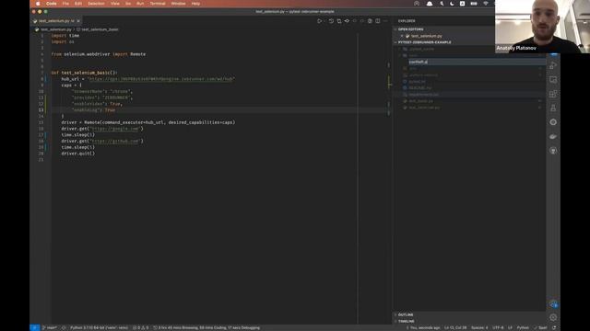Image resolution: width=590 pixels, height=331 pixels.
Task: Click the EXPLORER panel title
Action: pos(407,21)
